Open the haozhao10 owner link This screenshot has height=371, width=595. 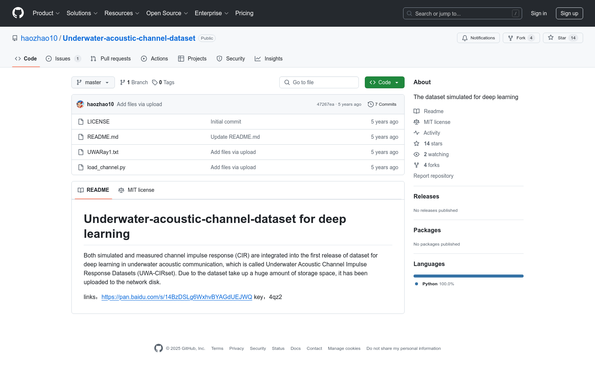[x=39, y=38]
